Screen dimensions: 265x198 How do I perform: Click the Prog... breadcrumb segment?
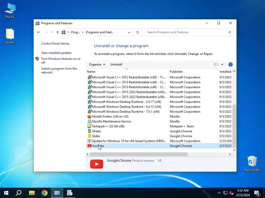pos(75,32)
